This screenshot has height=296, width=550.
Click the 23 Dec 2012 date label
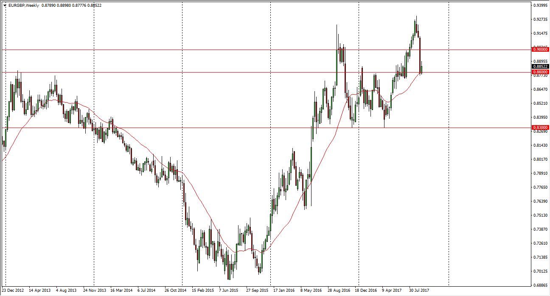point(12,290)
